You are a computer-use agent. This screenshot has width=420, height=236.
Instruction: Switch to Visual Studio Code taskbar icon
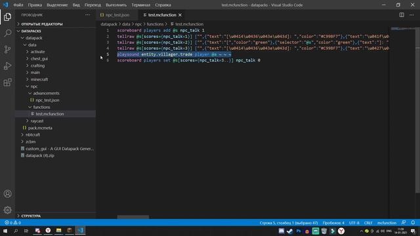(x=80, y=230)
